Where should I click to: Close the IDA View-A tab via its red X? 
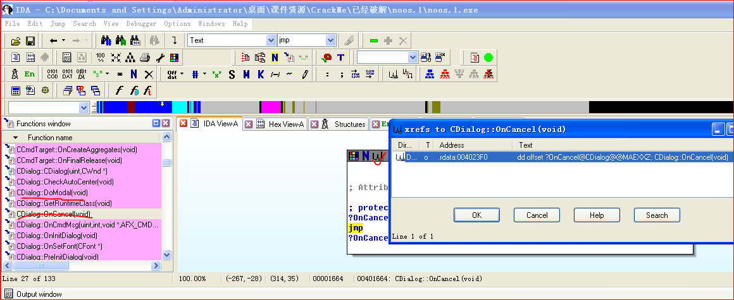tap(183, 124)
